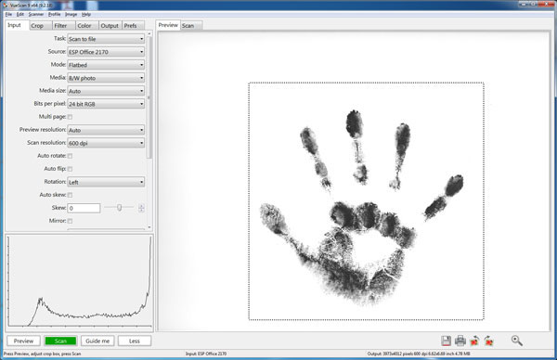The width and height of the screenshot is (557, 360).
Task: Switch to the Color tab
Action: (86, 26)
